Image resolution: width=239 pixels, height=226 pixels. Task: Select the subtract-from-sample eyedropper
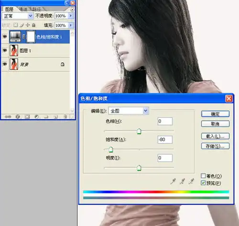191,181
